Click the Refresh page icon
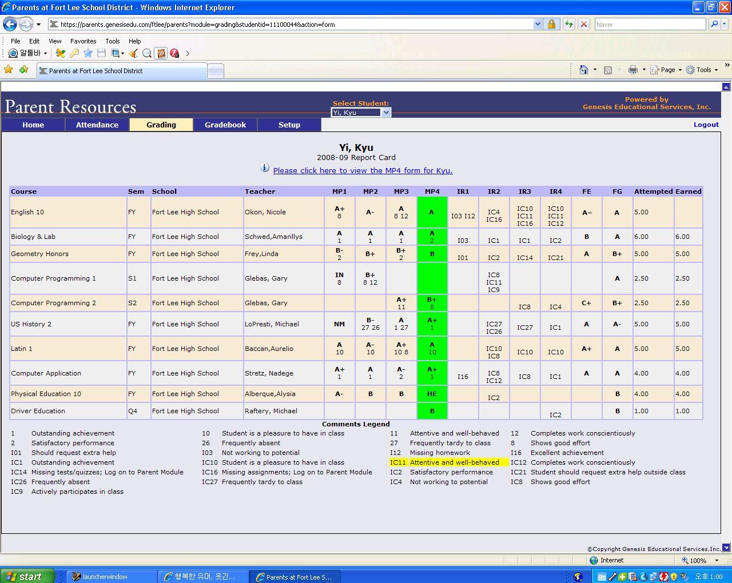Viewport: 732px width, 583px height. [x=568, y=24]
